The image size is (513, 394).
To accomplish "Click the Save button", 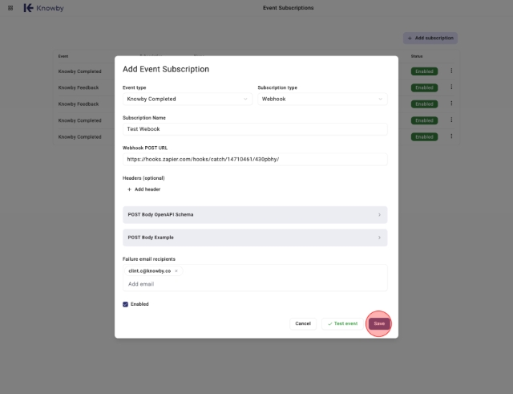I will pos(379,323).
